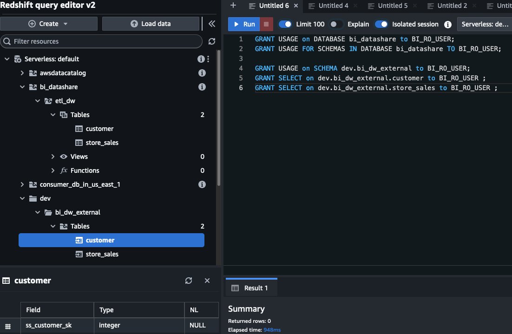Expand the Views node
The height and width of the screenshot is (334, 512).
[53, 157]
